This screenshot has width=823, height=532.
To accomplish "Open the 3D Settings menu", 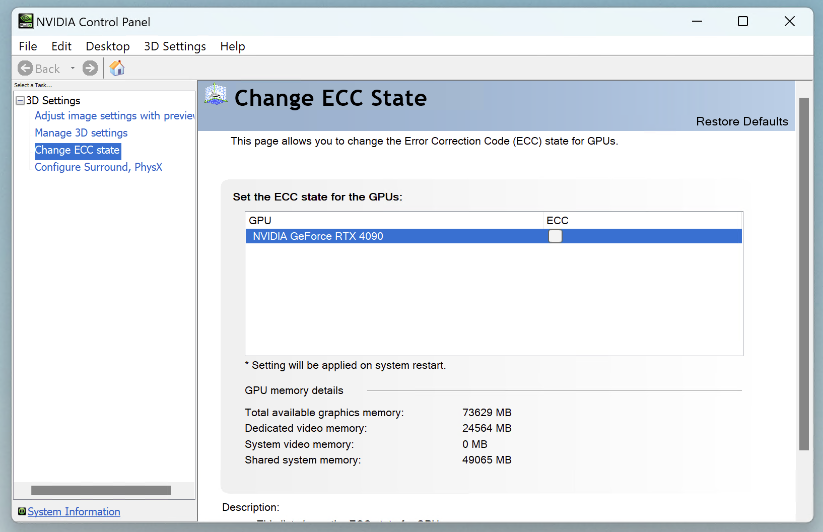I will [175, 46].
